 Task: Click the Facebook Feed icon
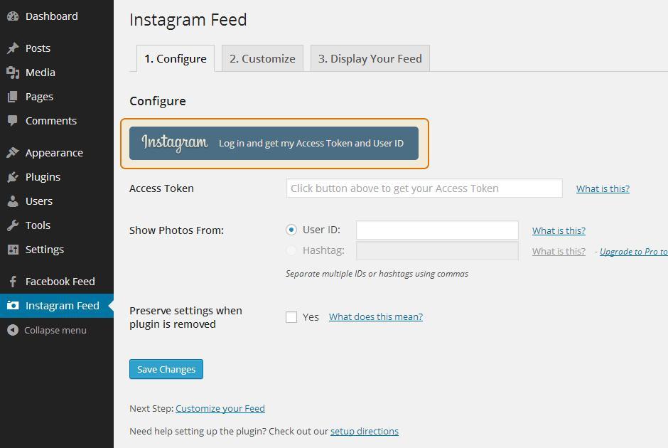tap(13, 282)
